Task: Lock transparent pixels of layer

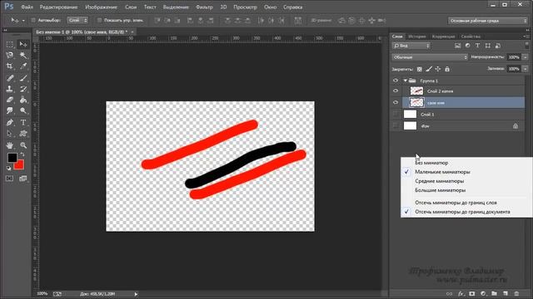Action: click(x=420, y=69)
